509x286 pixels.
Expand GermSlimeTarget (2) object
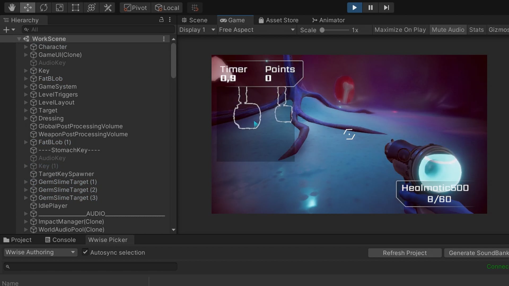pos(26,190)
